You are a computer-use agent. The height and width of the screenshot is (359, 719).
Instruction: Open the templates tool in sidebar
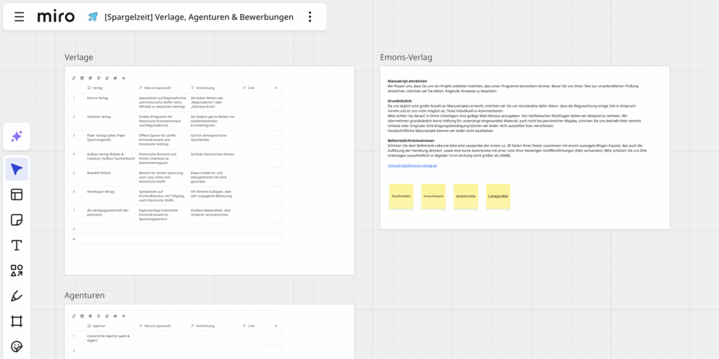pyautogui.click(x=17, y=195)
